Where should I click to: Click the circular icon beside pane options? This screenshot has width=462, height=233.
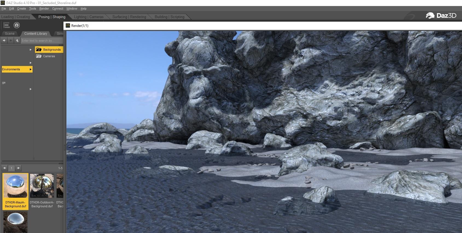17,25
